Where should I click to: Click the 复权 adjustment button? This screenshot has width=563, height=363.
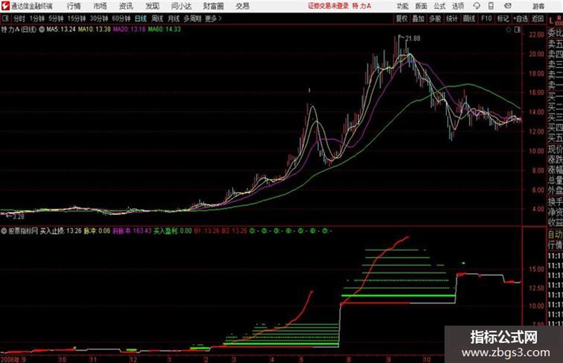click(402, 18)
